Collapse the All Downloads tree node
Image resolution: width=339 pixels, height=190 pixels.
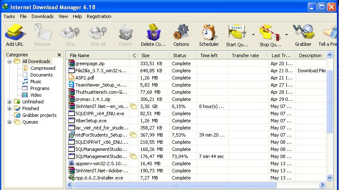[9, 62]
